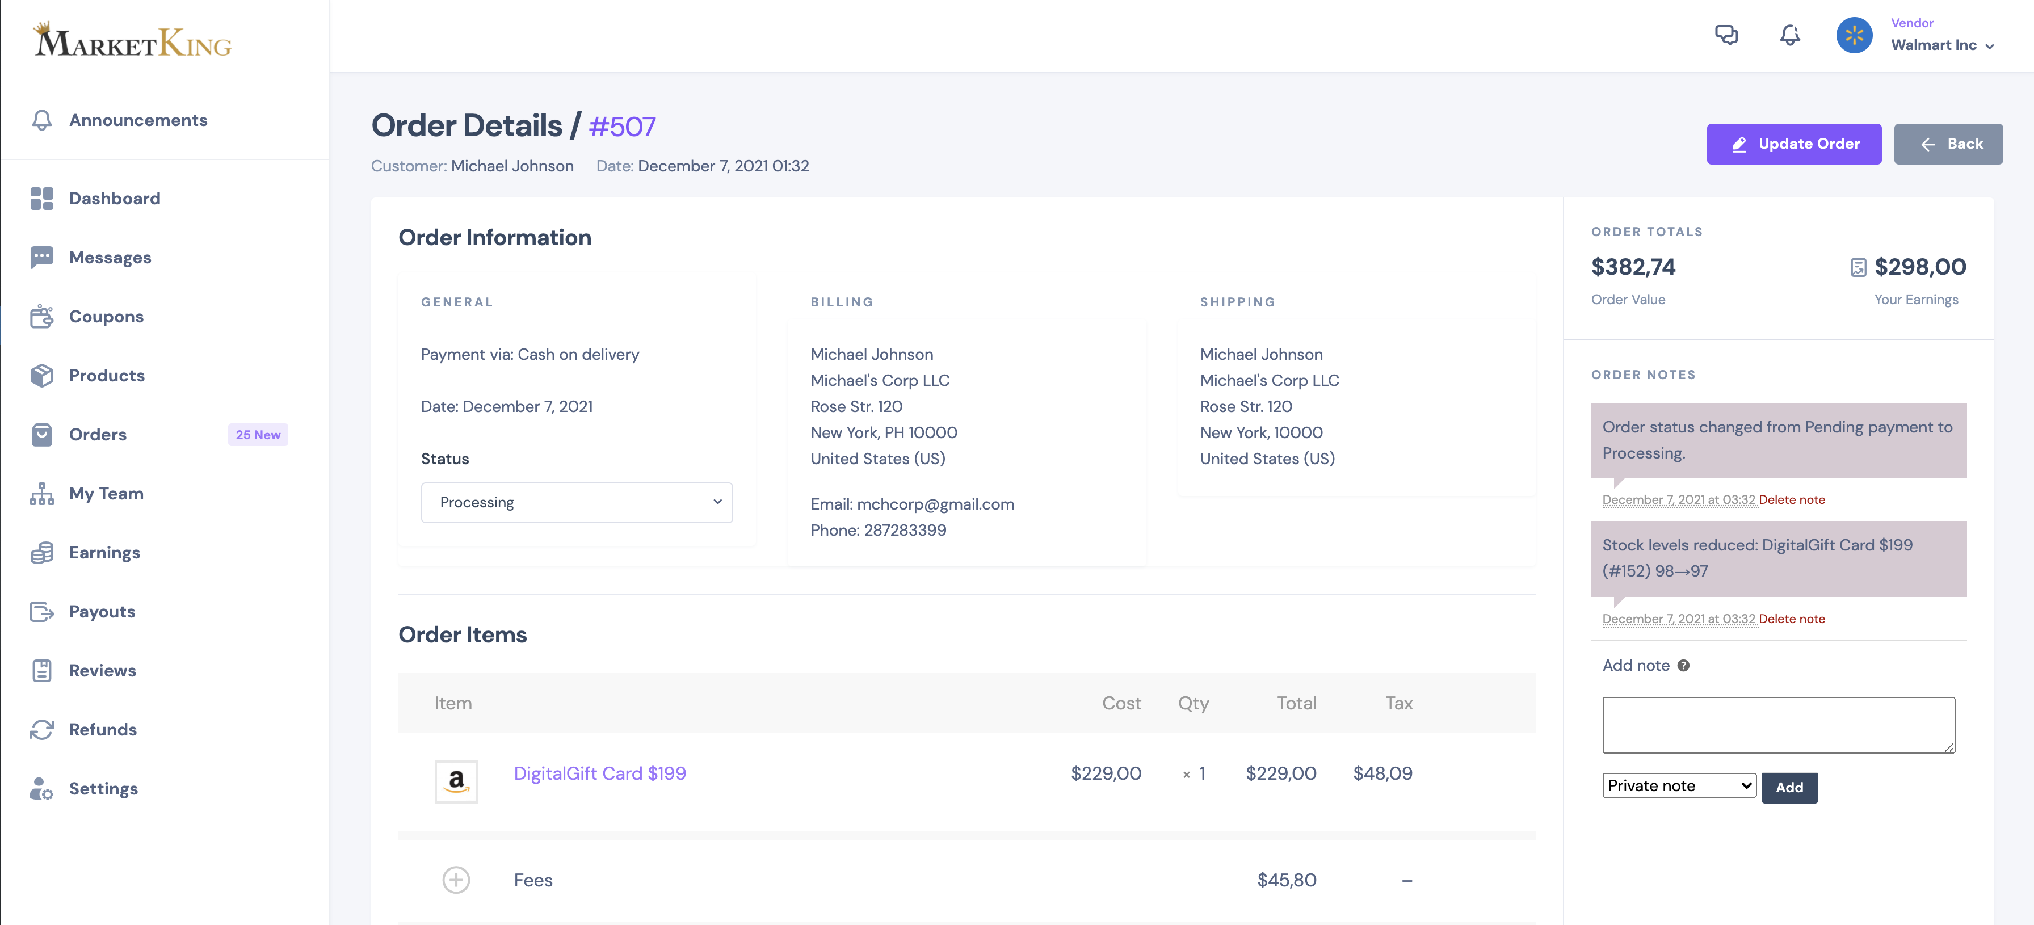
Task: Click the Earnings sidebar icon
Action: pos(43,553)
